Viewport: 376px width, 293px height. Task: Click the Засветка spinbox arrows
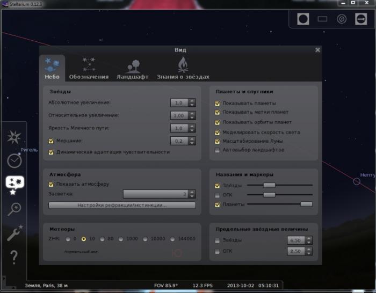[x=192, y=194]
